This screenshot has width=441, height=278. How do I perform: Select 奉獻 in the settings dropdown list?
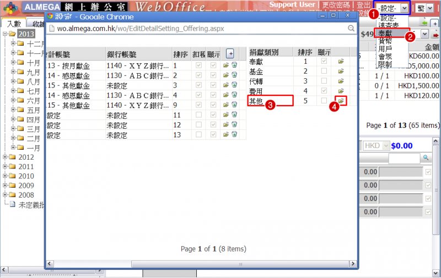click(x=391, y=34)
